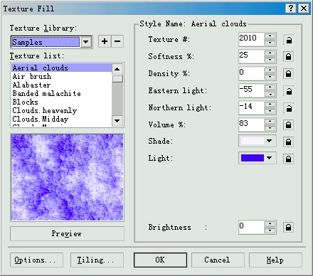The width and height of the screenshot is (313, 276).
Task: Increase Volume % with up spinner
Action: click(270, 122)
